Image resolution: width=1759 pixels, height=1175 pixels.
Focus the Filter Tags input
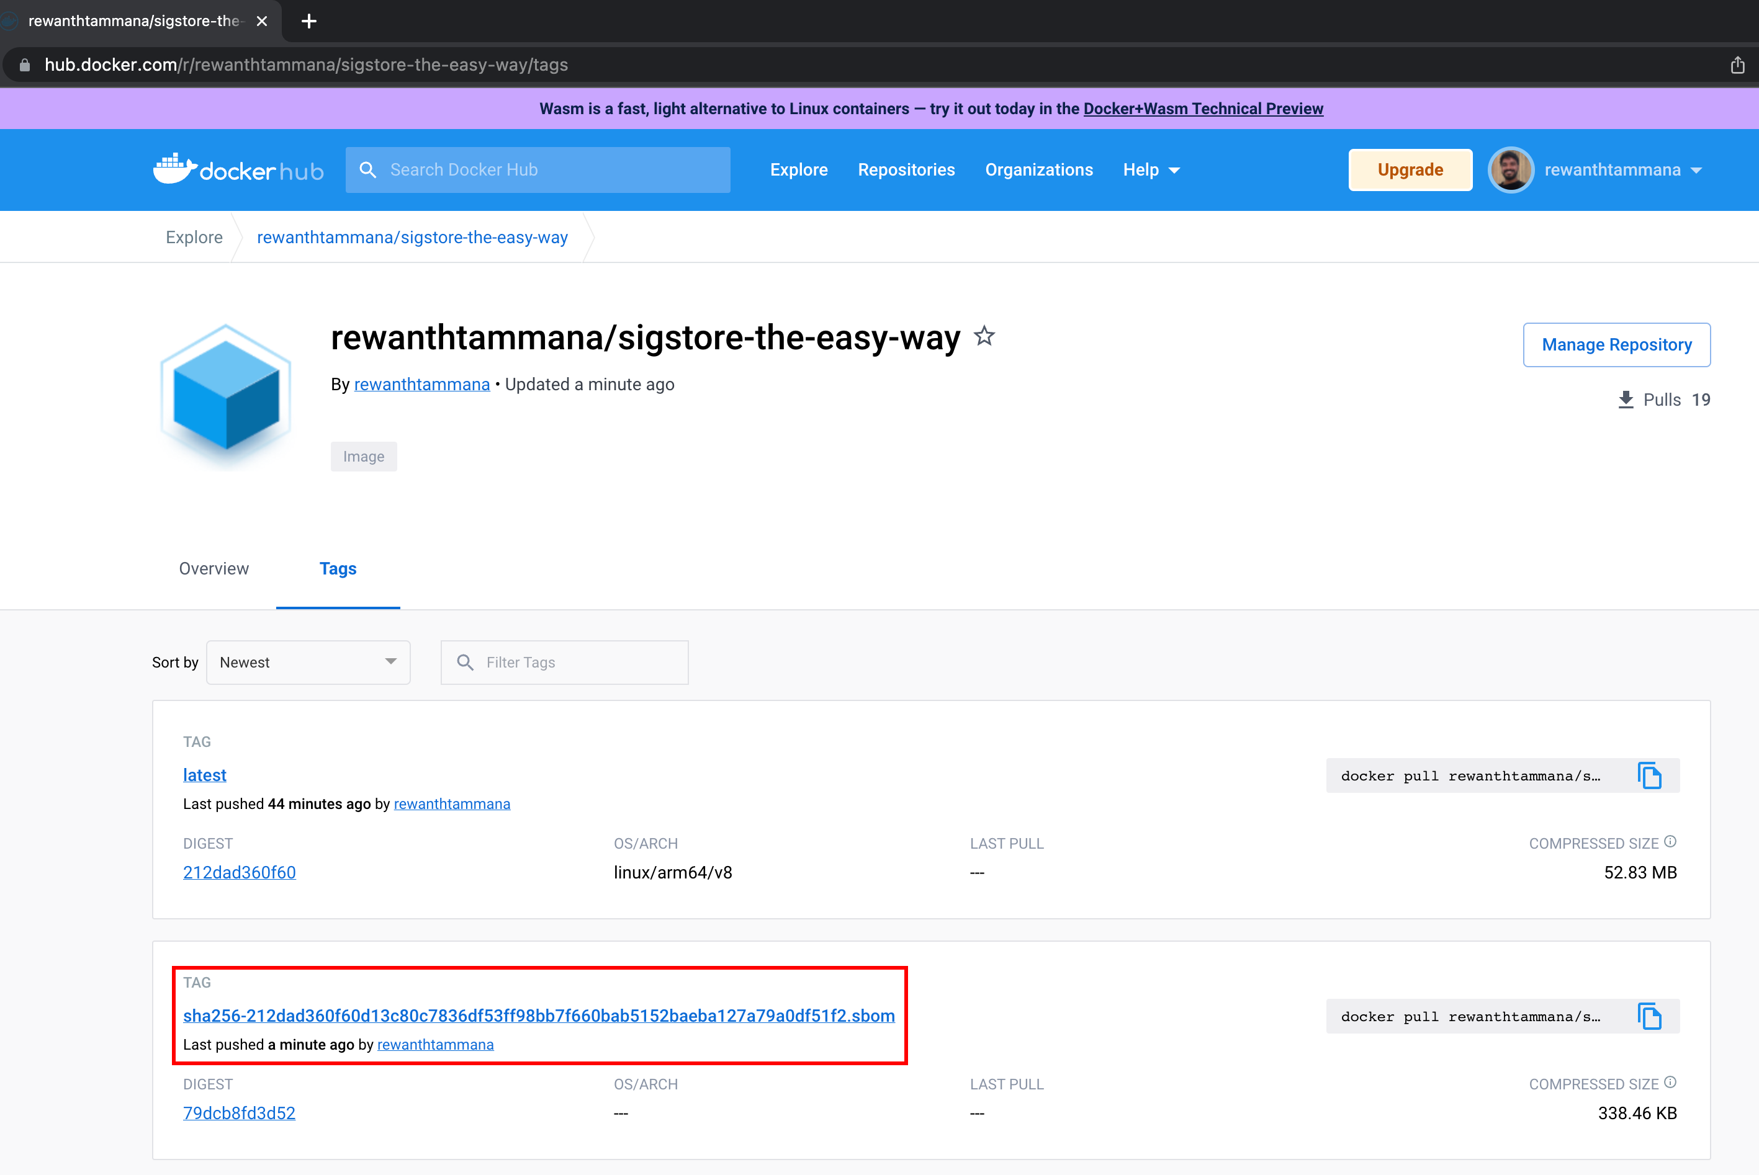(565, 663)
